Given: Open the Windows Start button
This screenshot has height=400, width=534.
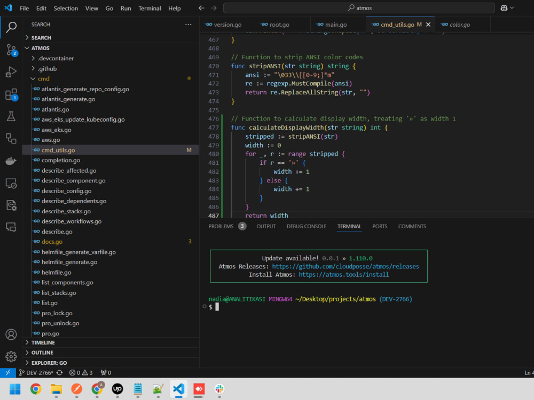Looking at the screenshot, I should pos(15,389).
